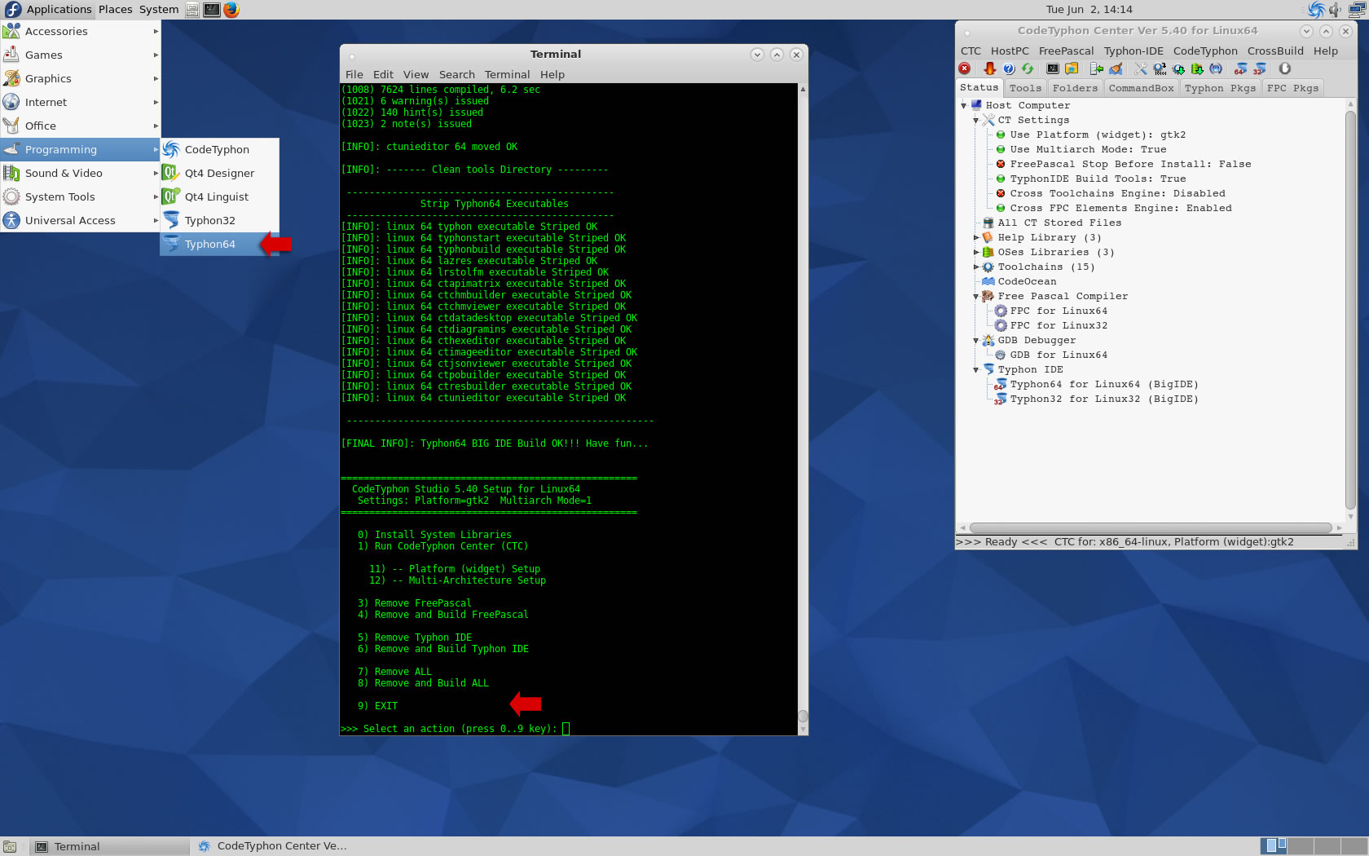Screen dimensions: 1369x856
Task: Click the green database download icon
Action: 1197,69
